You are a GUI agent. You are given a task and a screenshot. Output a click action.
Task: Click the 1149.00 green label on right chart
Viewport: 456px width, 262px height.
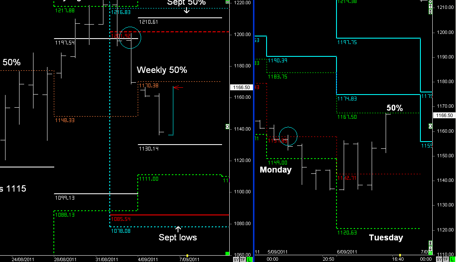[x=278, y=163]
